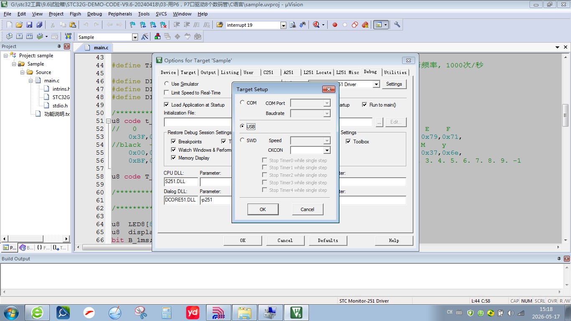The image size is (571, 321).
Task: Click the Find in Files toolbar icon
Action: click(220, 25)
